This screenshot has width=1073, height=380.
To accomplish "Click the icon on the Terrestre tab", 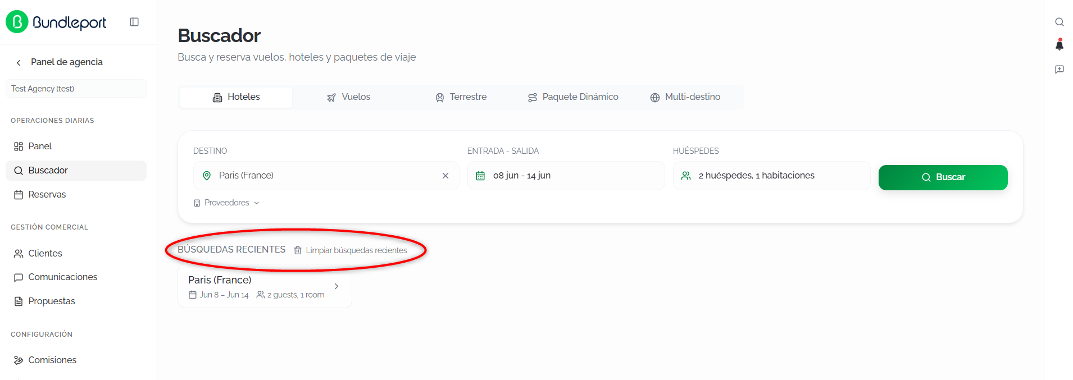I will [440, 98].
